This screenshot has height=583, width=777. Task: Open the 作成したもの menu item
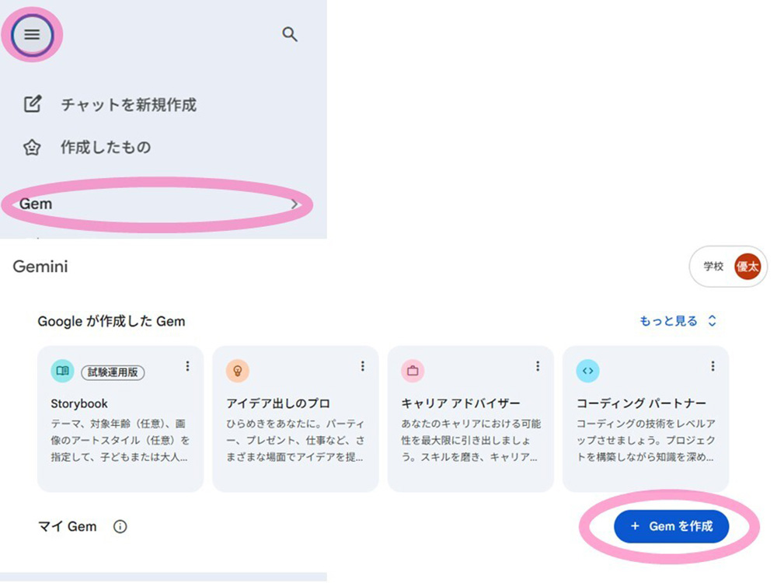(106, 147)
